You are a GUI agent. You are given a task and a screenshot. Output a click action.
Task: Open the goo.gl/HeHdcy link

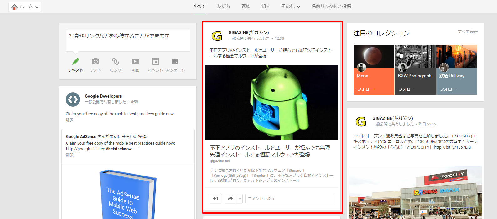pyautogui.click(x=85, y=149)
